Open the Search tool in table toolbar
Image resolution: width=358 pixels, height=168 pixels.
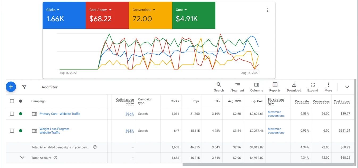219,85
